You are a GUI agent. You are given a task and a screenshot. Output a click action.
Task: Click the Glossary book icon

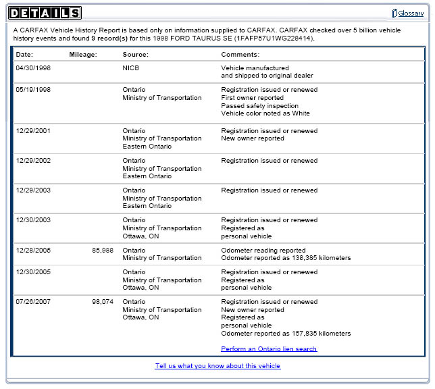(x=394, y=14)
